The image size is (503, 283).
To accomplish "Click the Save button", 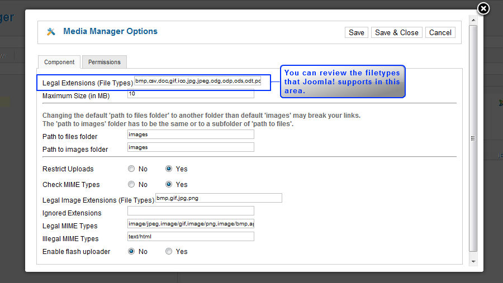I will [x=356, y=32].
